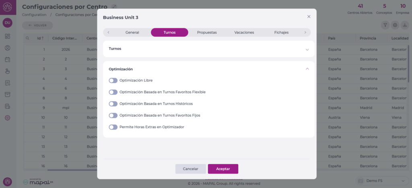Click the download export icon

point(405,25)
